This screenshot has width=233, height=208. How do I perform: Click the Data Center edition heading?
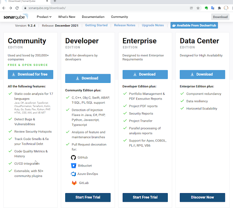click(200, 41)
